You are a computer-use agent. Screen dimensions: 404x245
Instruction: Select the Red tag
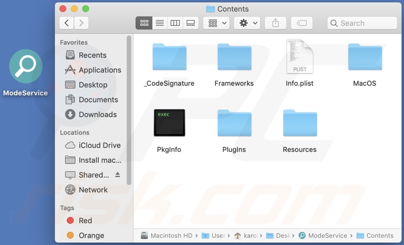click(x=85, y=220)
